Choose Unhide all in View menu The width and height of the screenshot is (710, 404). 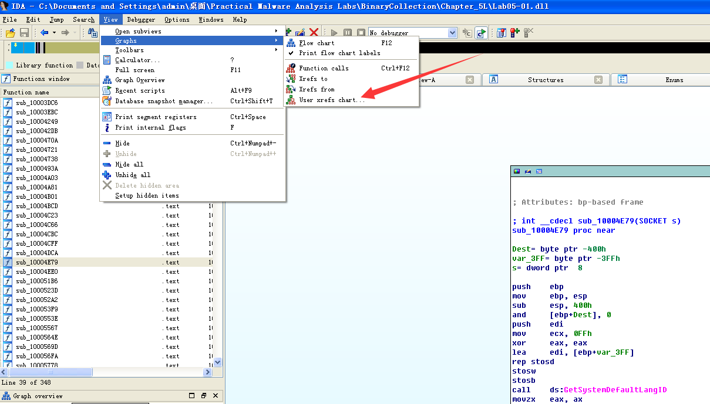click(x=193, y=175)
